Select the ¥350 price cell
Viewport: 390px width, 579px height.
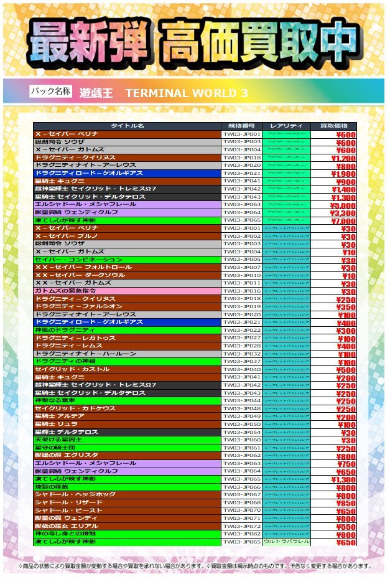(334, 307)
